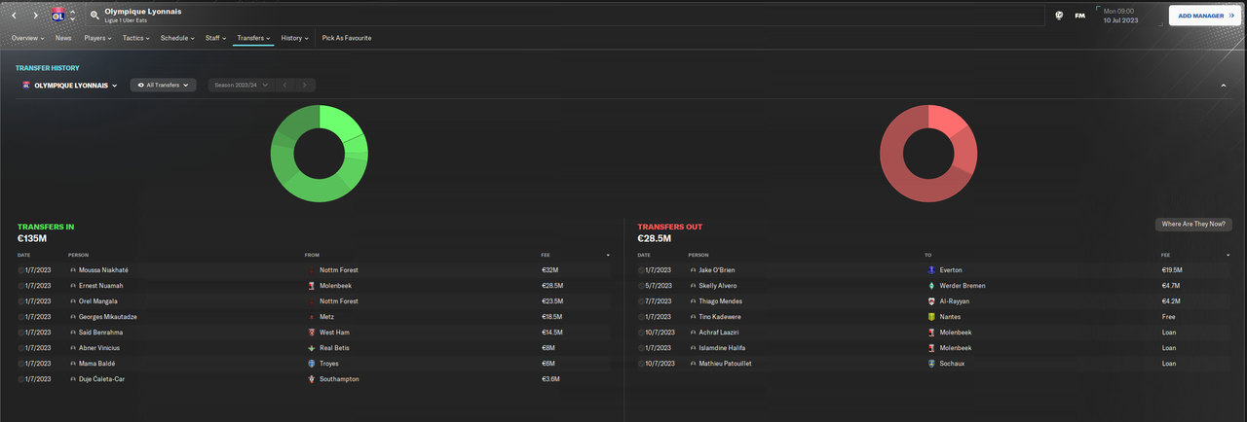Viewport: 1247px width, 422px height.
Task: Click the Southampton club badge
Action: coord(312,379)
